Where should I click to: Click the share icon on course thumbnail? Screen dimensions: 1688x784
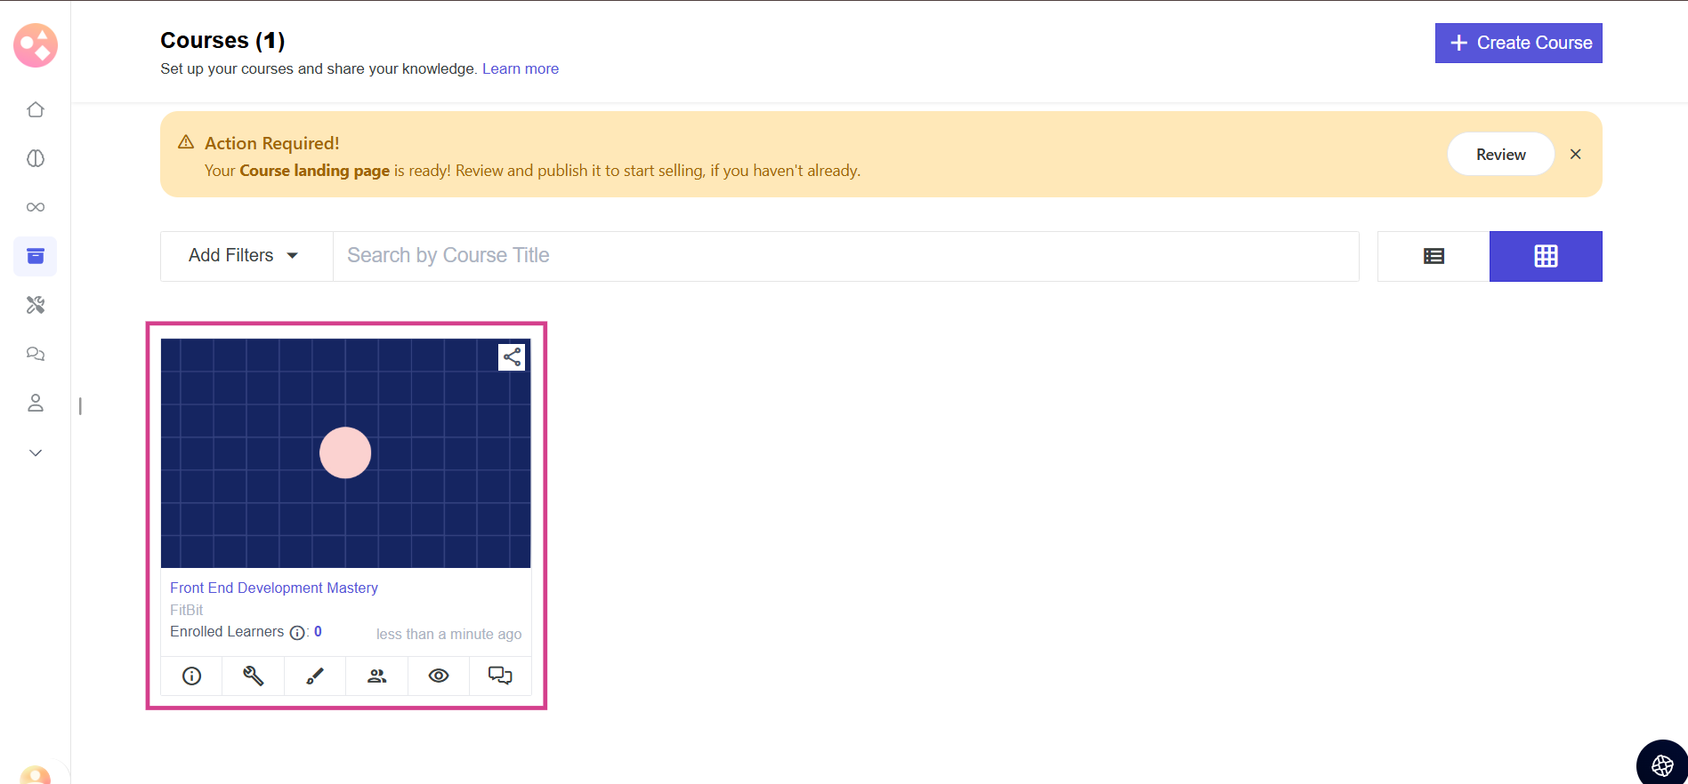pos(512,357)
